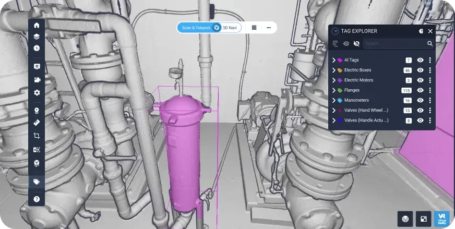The image size is (455, 229).
Task: Switch to Scan & Teleport mode
Action: 196,28
